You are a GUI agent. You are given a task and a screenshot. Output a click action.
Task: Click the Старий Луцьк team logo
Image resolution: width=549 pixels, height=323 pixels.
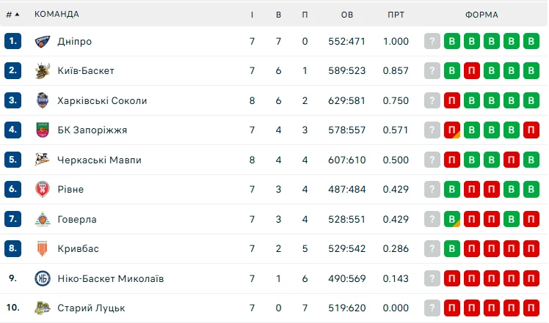[42, 308]
